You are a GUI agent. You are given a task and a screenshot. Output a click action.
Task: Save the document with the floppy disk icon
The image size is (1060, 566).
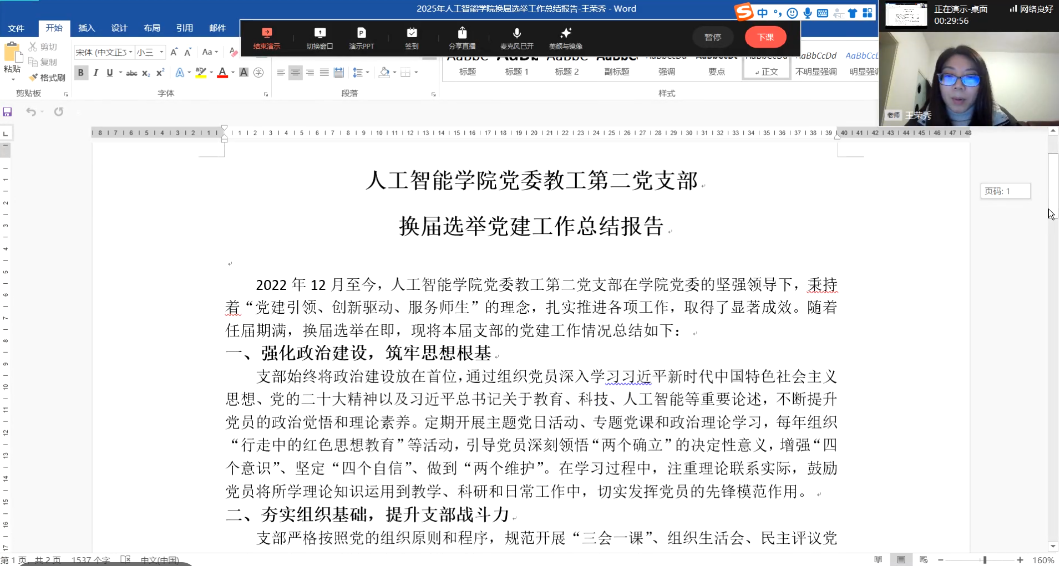(x=7, y=112)
